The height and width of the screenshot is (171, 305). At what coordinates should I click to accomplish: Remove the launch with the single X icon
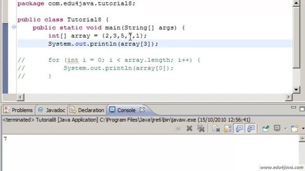pos(189,129)
